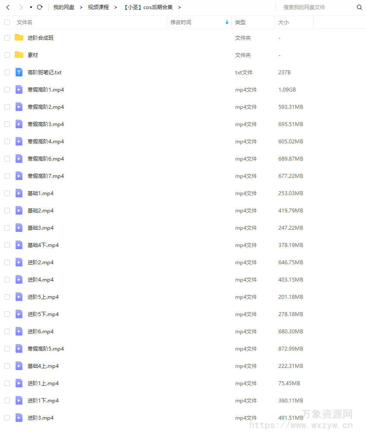Click the 基础1.mp4 video icon
This screenshot has width=366, height=440.
tap(19, 193)
